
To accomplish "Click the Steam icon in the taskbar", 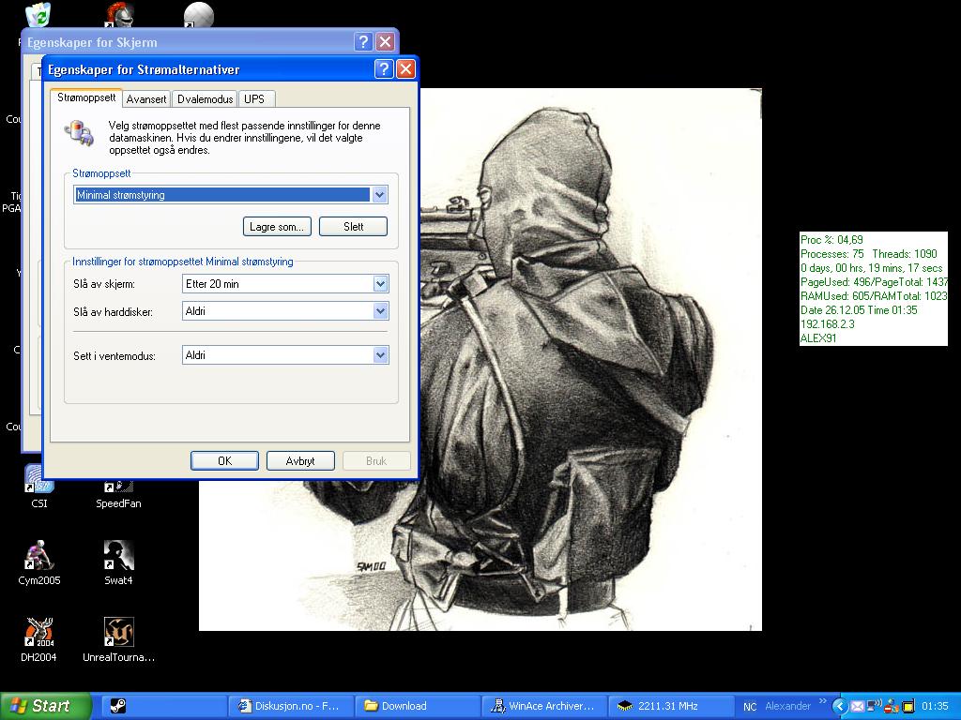I will [x=117, y=706].
